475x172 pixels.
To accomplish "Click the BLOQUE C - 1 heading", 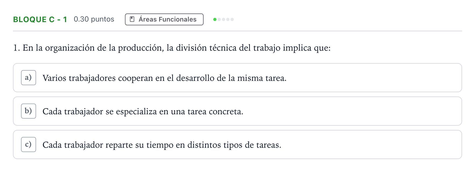I will [40, 19].
